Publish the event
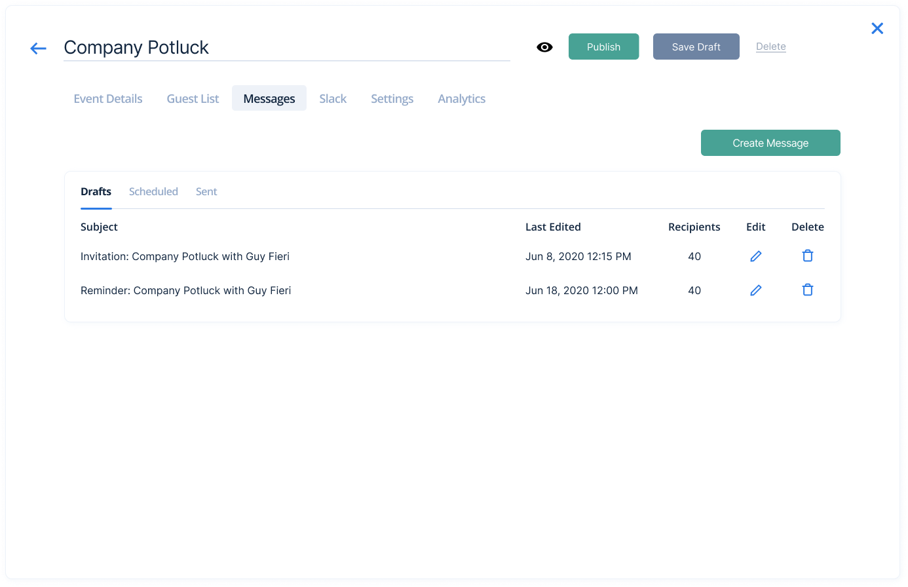908x587 pixels. pos(603,47)
